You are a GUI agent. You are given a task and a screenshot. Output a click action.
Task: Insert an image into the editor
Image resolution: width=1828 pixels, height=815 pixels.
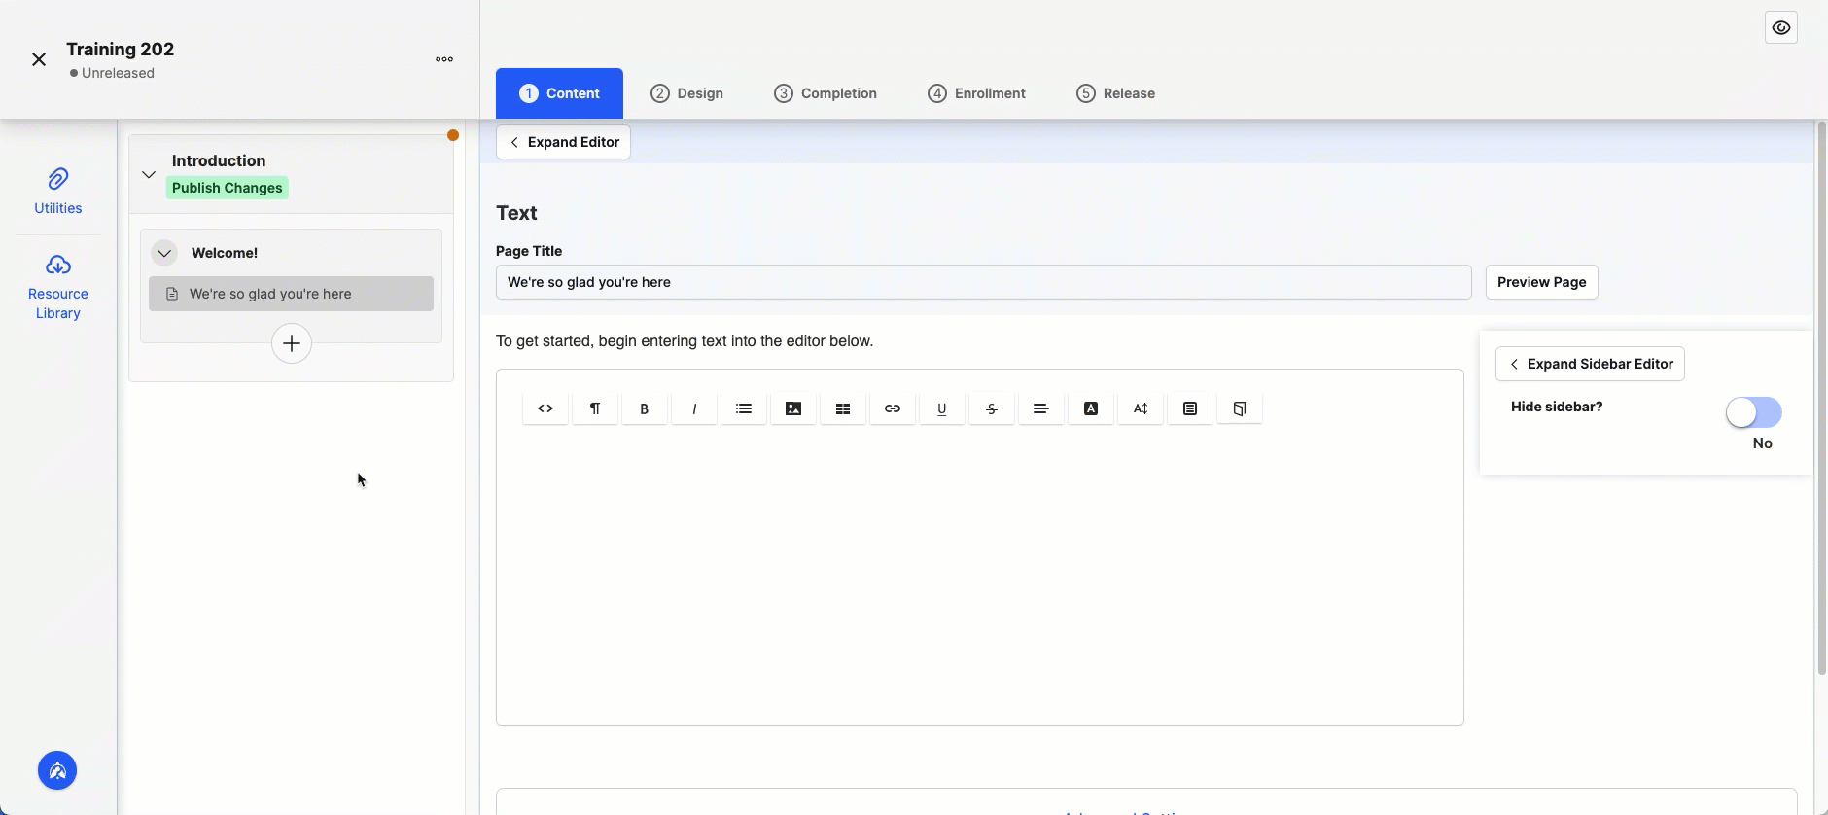793,408
